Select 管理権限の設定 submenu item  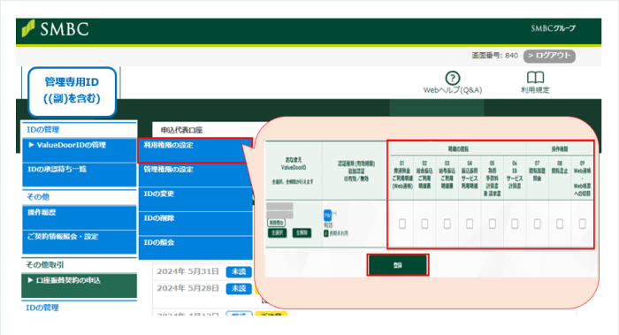pos(195,175)
